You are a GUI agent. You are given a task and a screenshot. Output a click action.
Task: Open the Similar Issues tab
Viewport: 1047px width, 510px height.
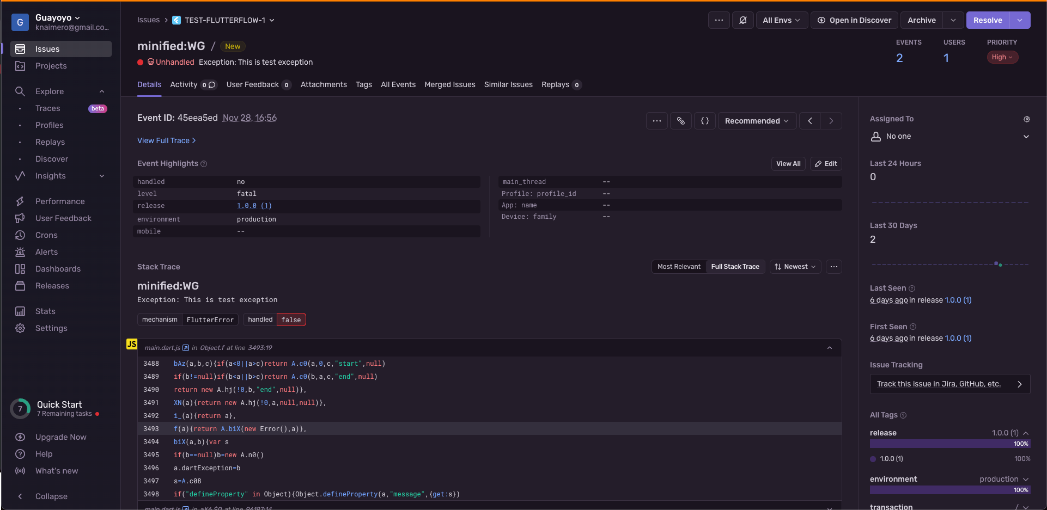508,84
